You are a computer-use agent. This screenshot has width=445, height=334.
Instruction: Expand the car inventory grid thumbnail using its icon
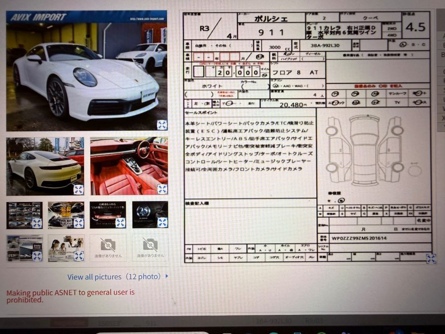[x=36, y=223]
